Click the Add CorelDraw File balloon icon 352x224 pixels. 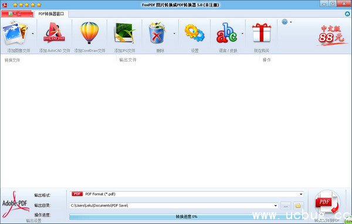[89, 33]
